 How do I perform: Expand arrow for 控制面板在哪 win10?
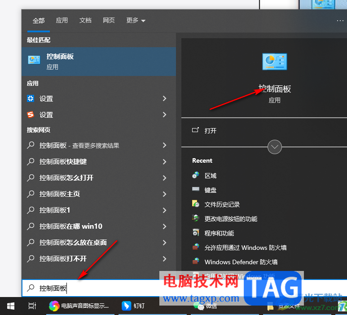click(164, 226)
